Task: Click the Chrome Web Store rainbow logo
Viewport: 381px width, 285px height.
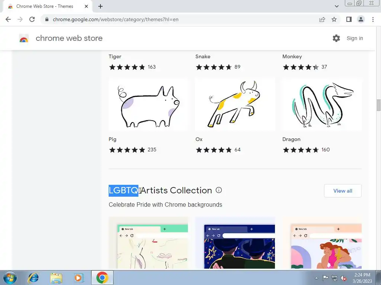Action: point(24,38)
